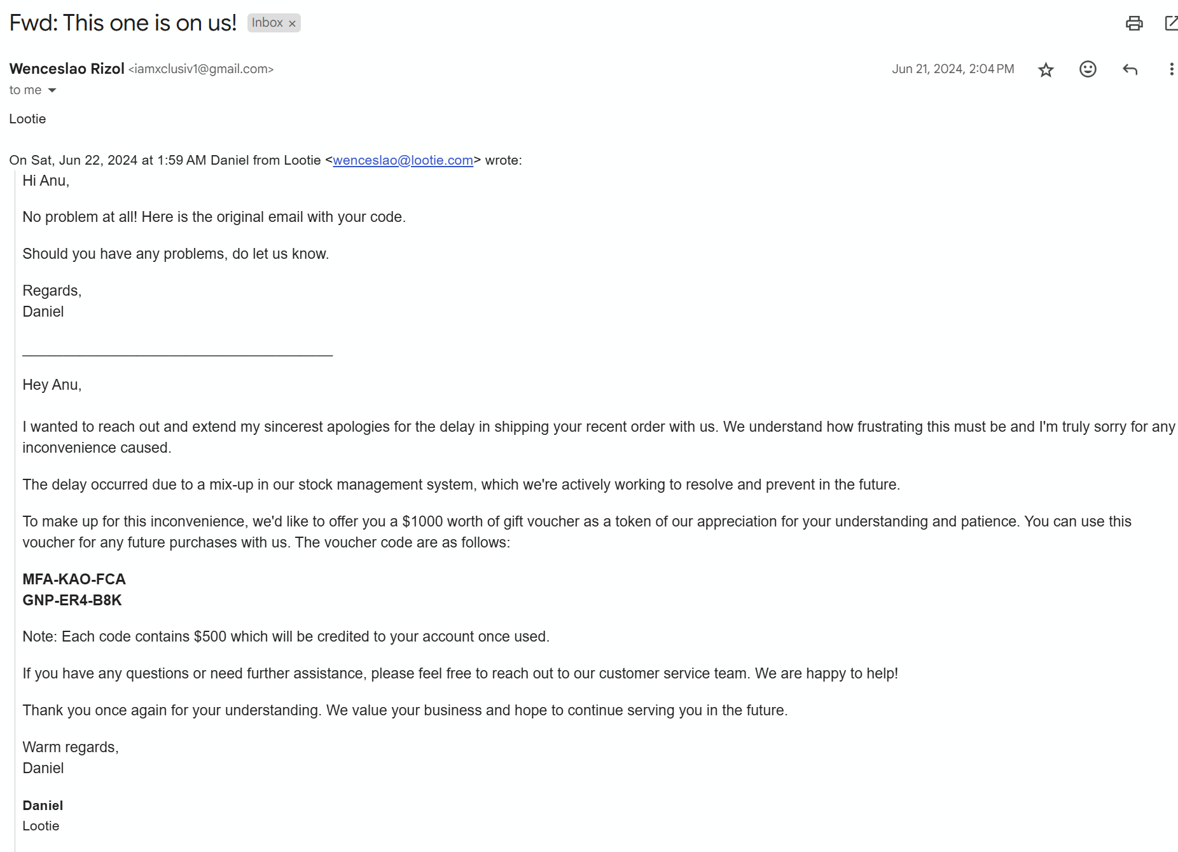Expand recipient details next to "to me"
The image size is (1178, 852).
52,90
